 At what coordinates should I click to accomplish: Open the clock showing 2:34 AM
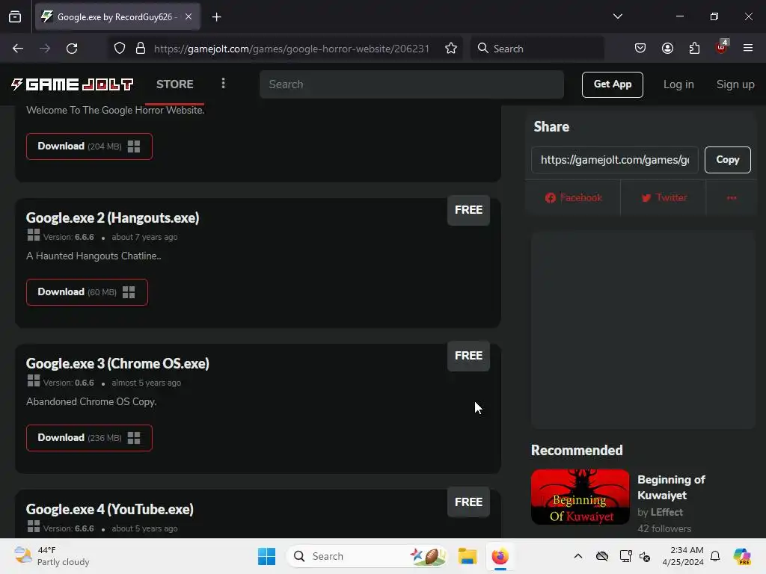coord(683,556)
